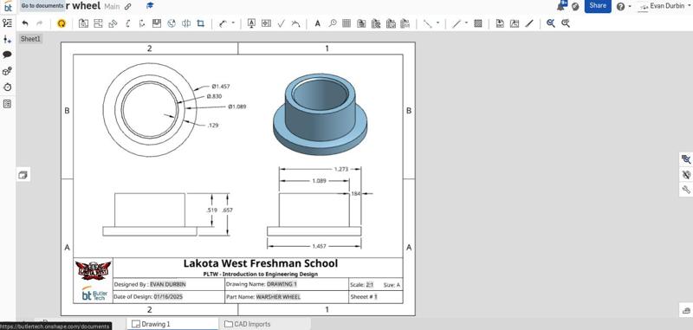Select the Projected view tool
The width and height of the screenshot is (693, 330).
(98, 24)
